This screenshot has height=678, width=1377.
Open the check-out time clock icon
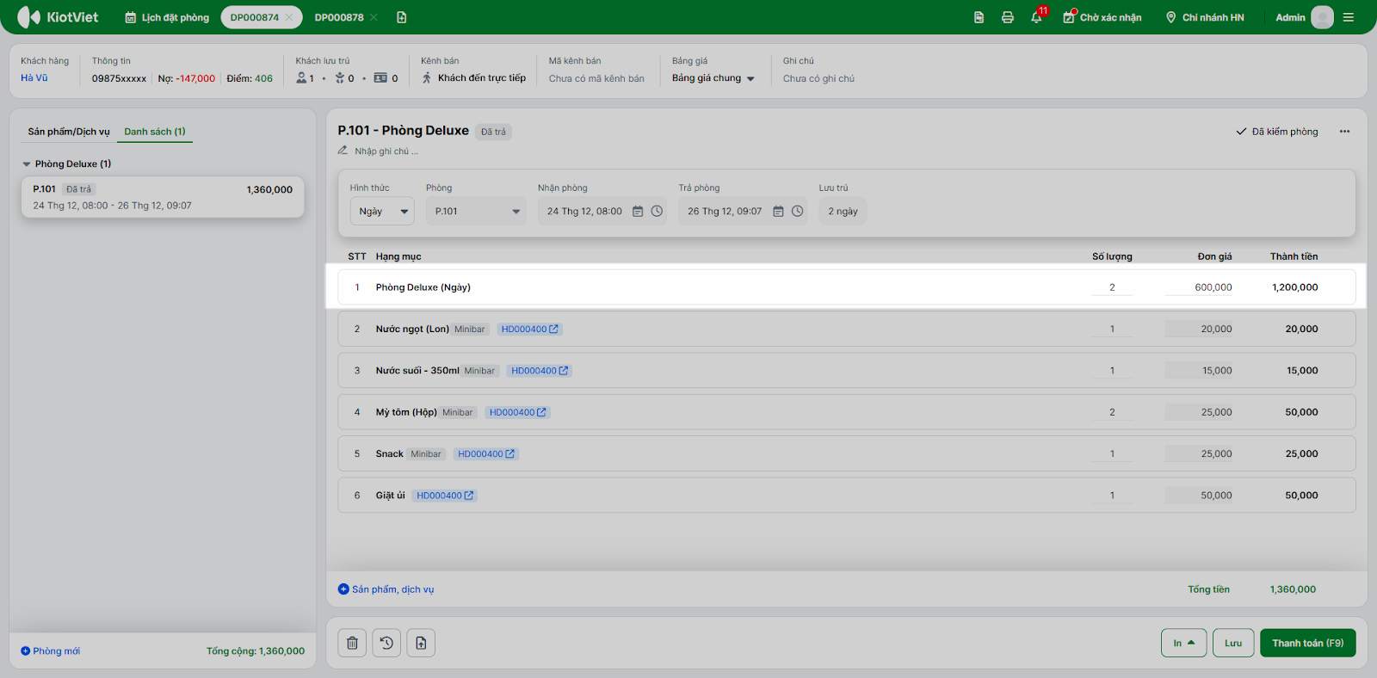pyautogui.click(x=798, y=212)
